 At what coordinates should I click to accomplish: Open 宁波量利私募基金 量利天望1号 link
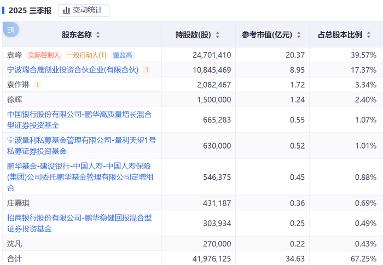click(81, 145)
